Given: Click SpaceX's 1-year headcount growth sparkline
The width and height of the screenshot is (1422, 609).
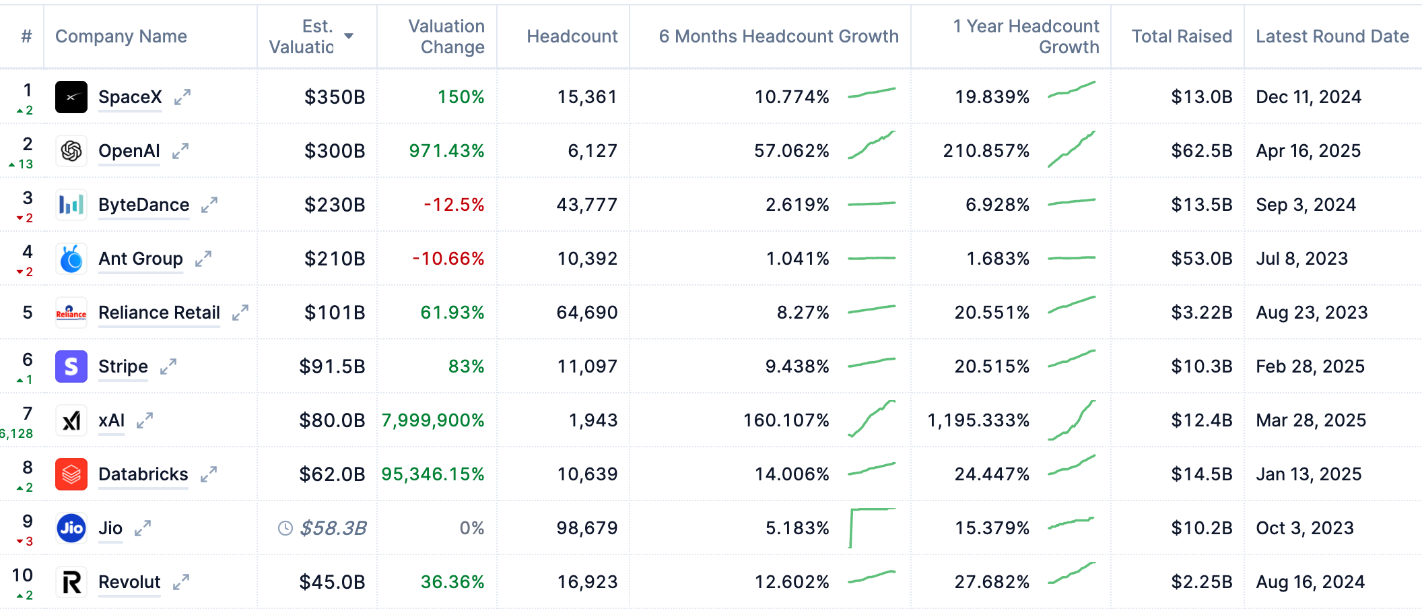Looking at the screenshot, I should (x=1072, y=90).
